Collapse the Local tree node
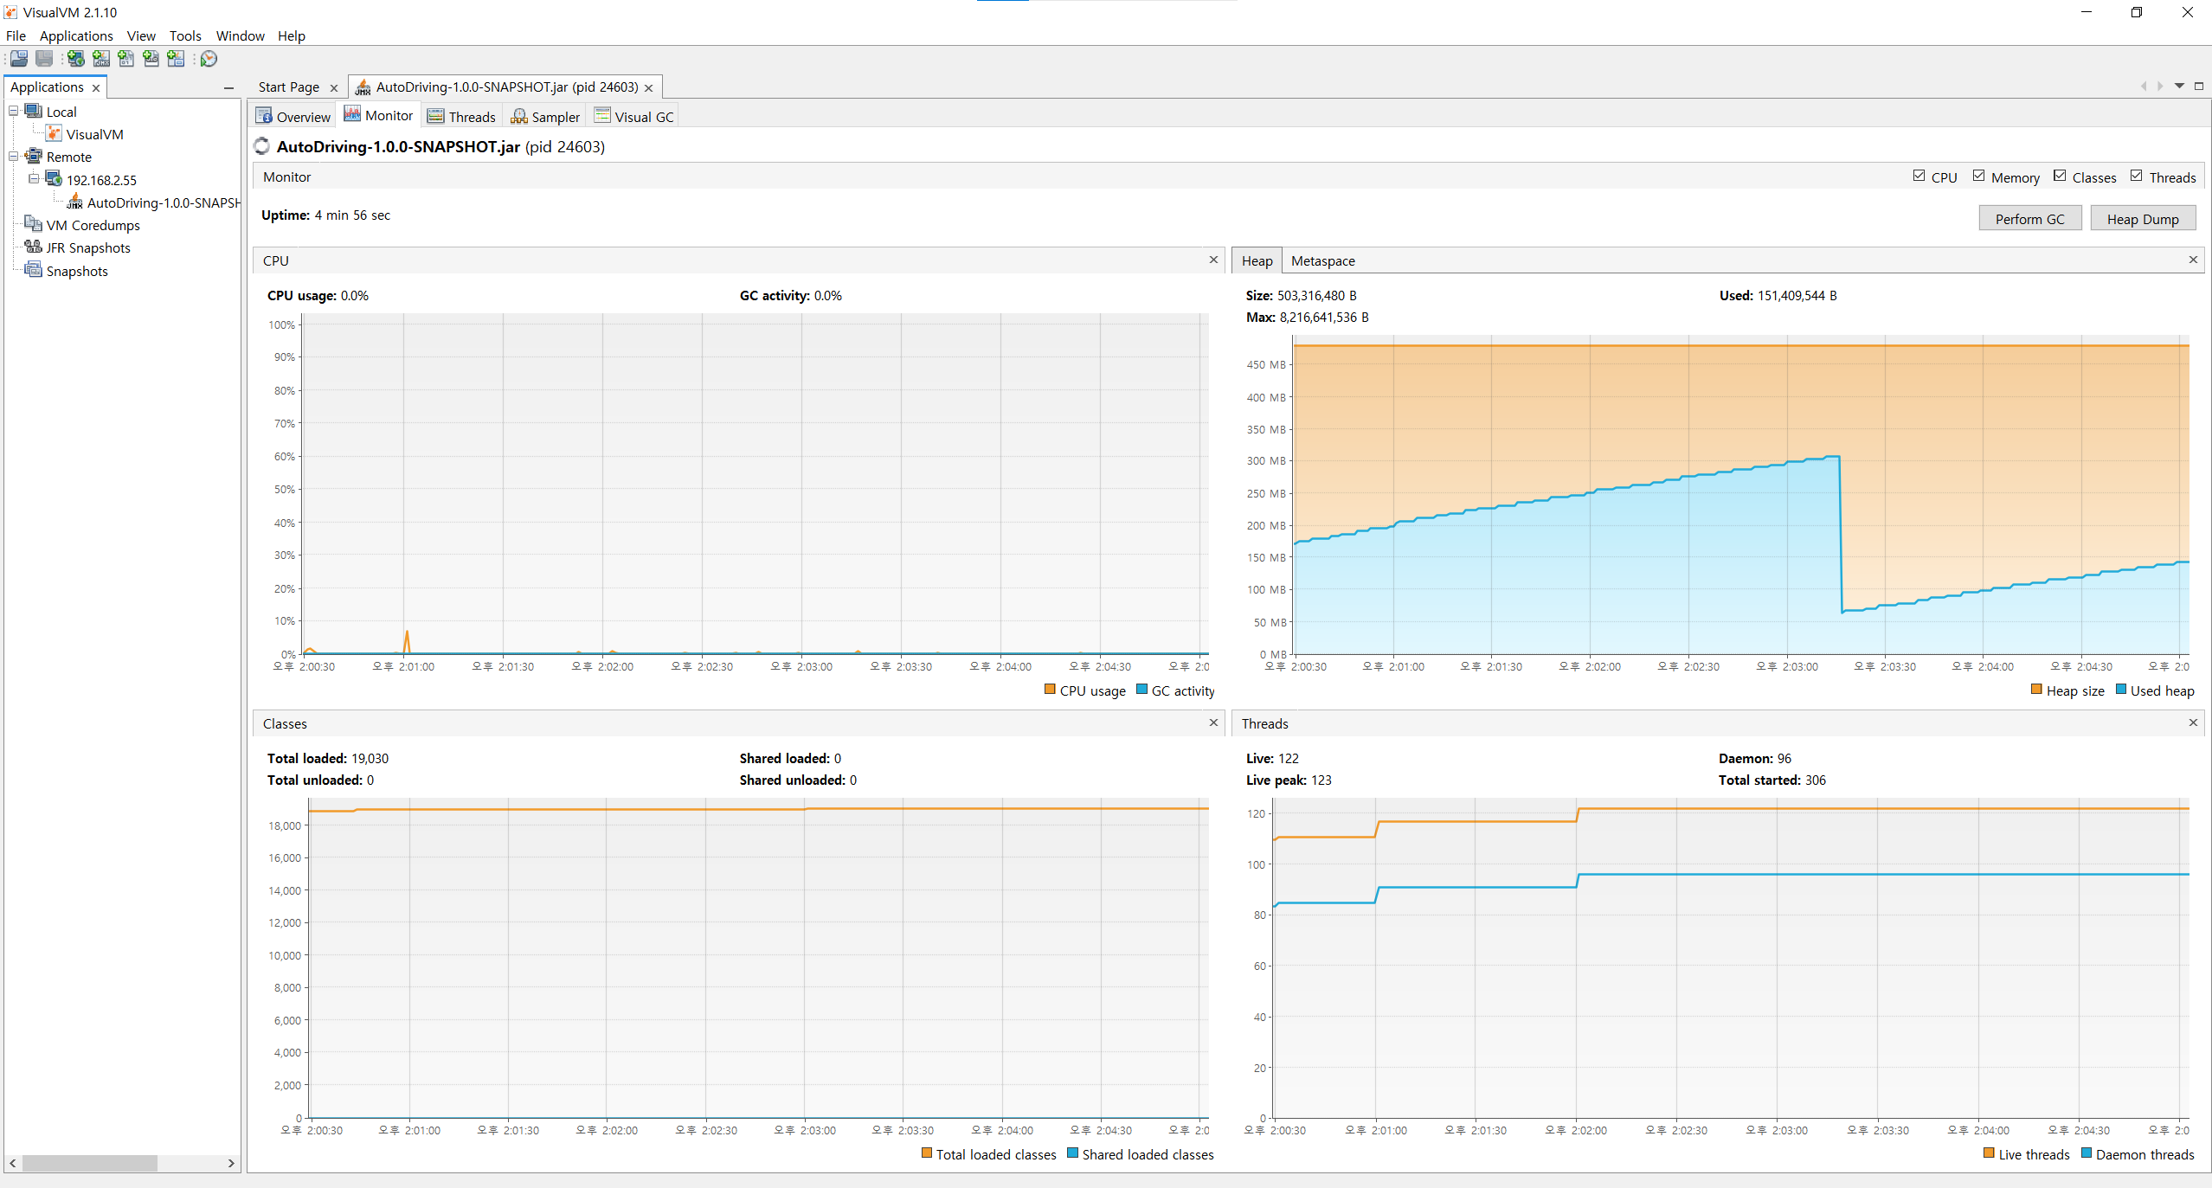The height and width of the screenshot is (1188, 2212). (14, 112)
